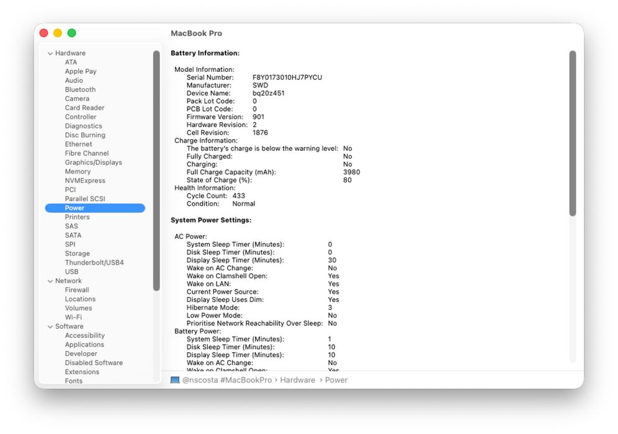Click Hardware in the path bar
This screenshot has width=618, height=434.
[x=298, y=380]
